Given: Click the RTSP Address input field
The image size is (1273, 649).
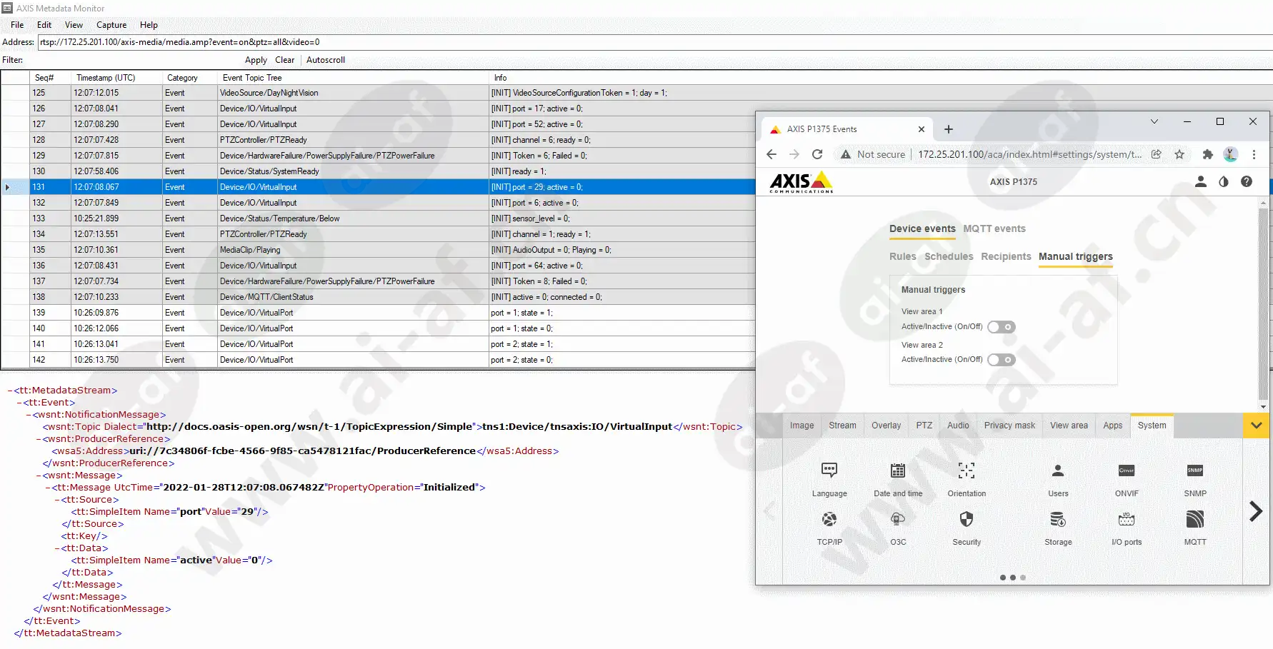Looking at the screenshot, I should 655,42.
